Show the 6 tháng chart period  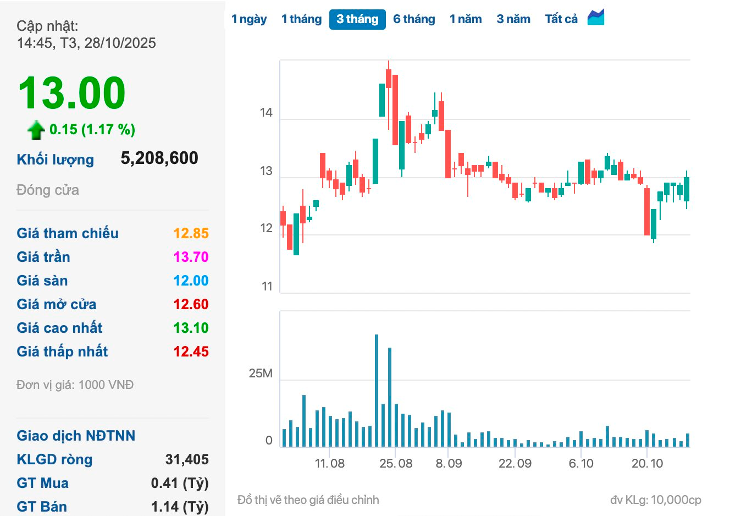(x=414, y=19)
